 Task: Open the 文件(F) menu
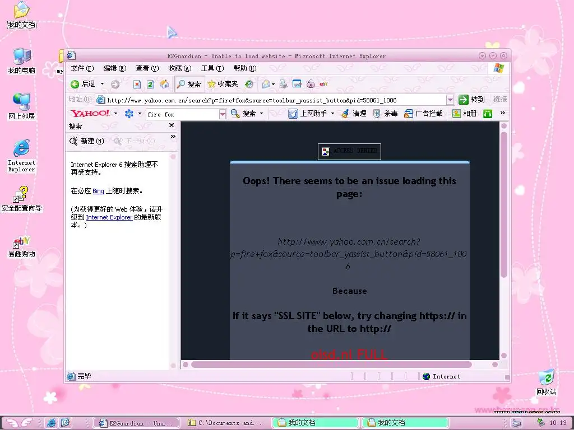pyautogui.click(x=82, y=68)
